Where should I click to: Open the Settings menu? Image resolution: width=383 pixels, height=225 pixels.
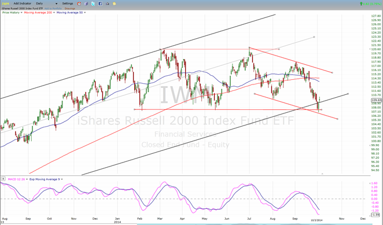click(x=68, y=3)
